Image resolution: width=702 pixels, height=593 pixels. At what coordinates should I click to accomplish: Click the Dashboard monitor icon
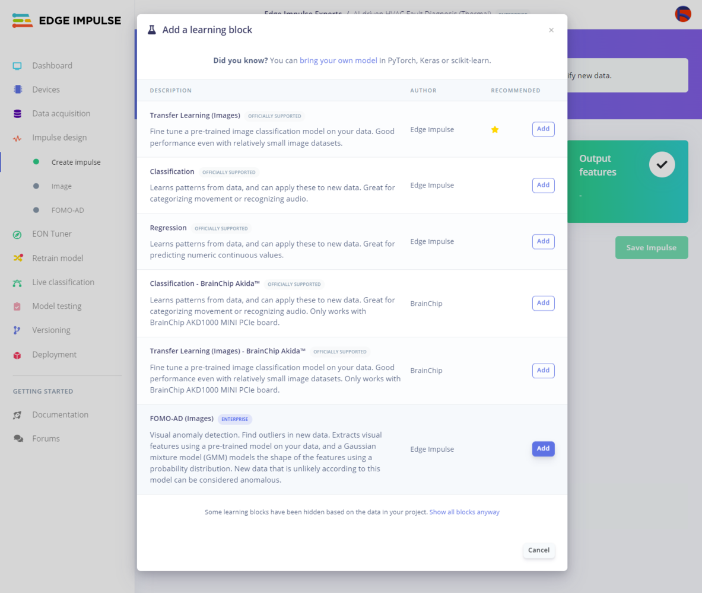click(x=17, y=66)
